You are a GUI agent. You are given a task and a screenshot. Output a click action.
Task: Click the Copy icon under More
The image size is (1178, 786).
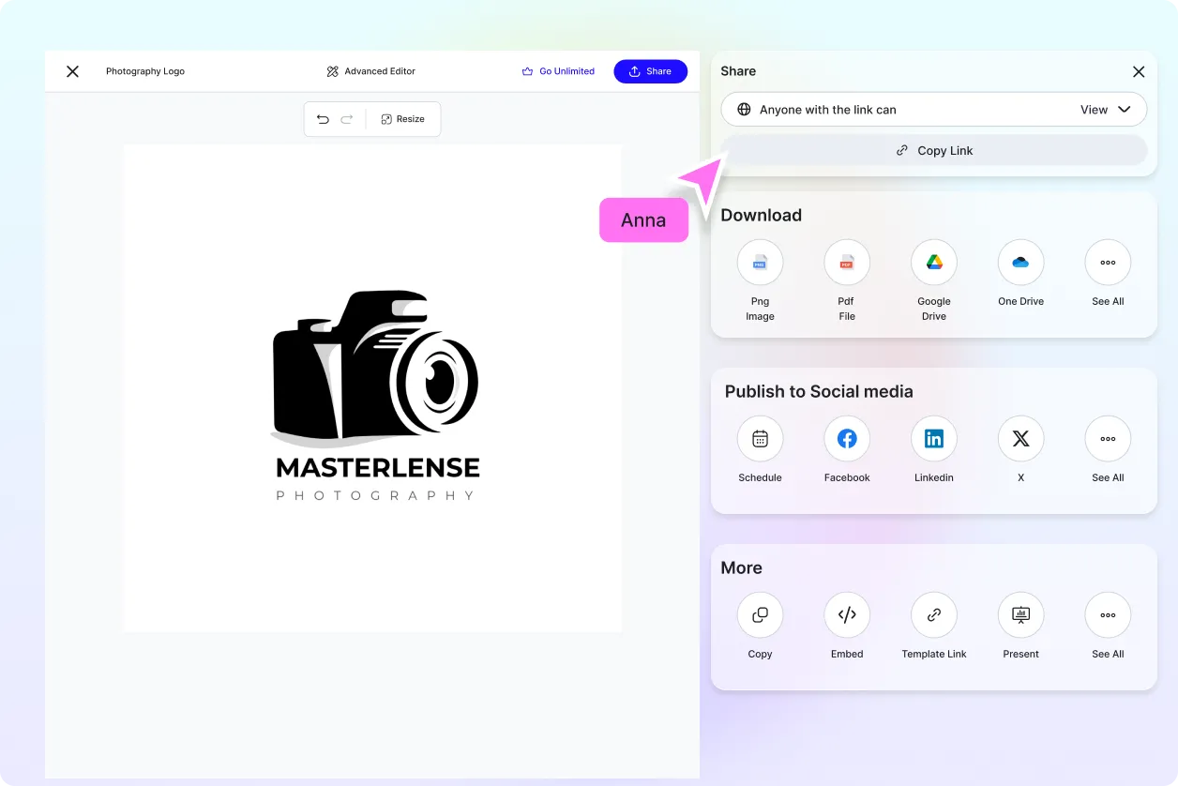(x=760, y=615)
